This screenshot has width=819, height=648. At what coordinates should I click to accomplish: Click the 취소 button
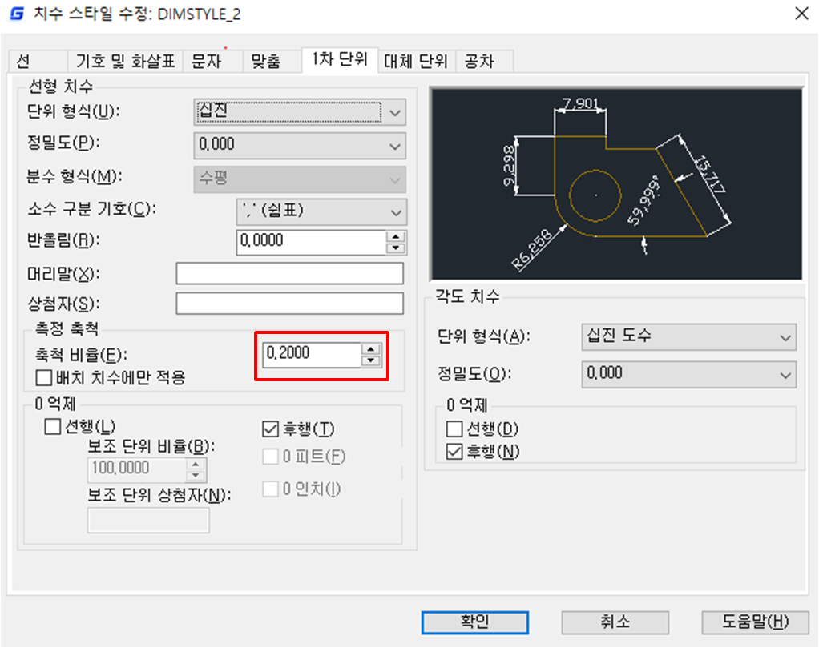click(x=615, y=622)
